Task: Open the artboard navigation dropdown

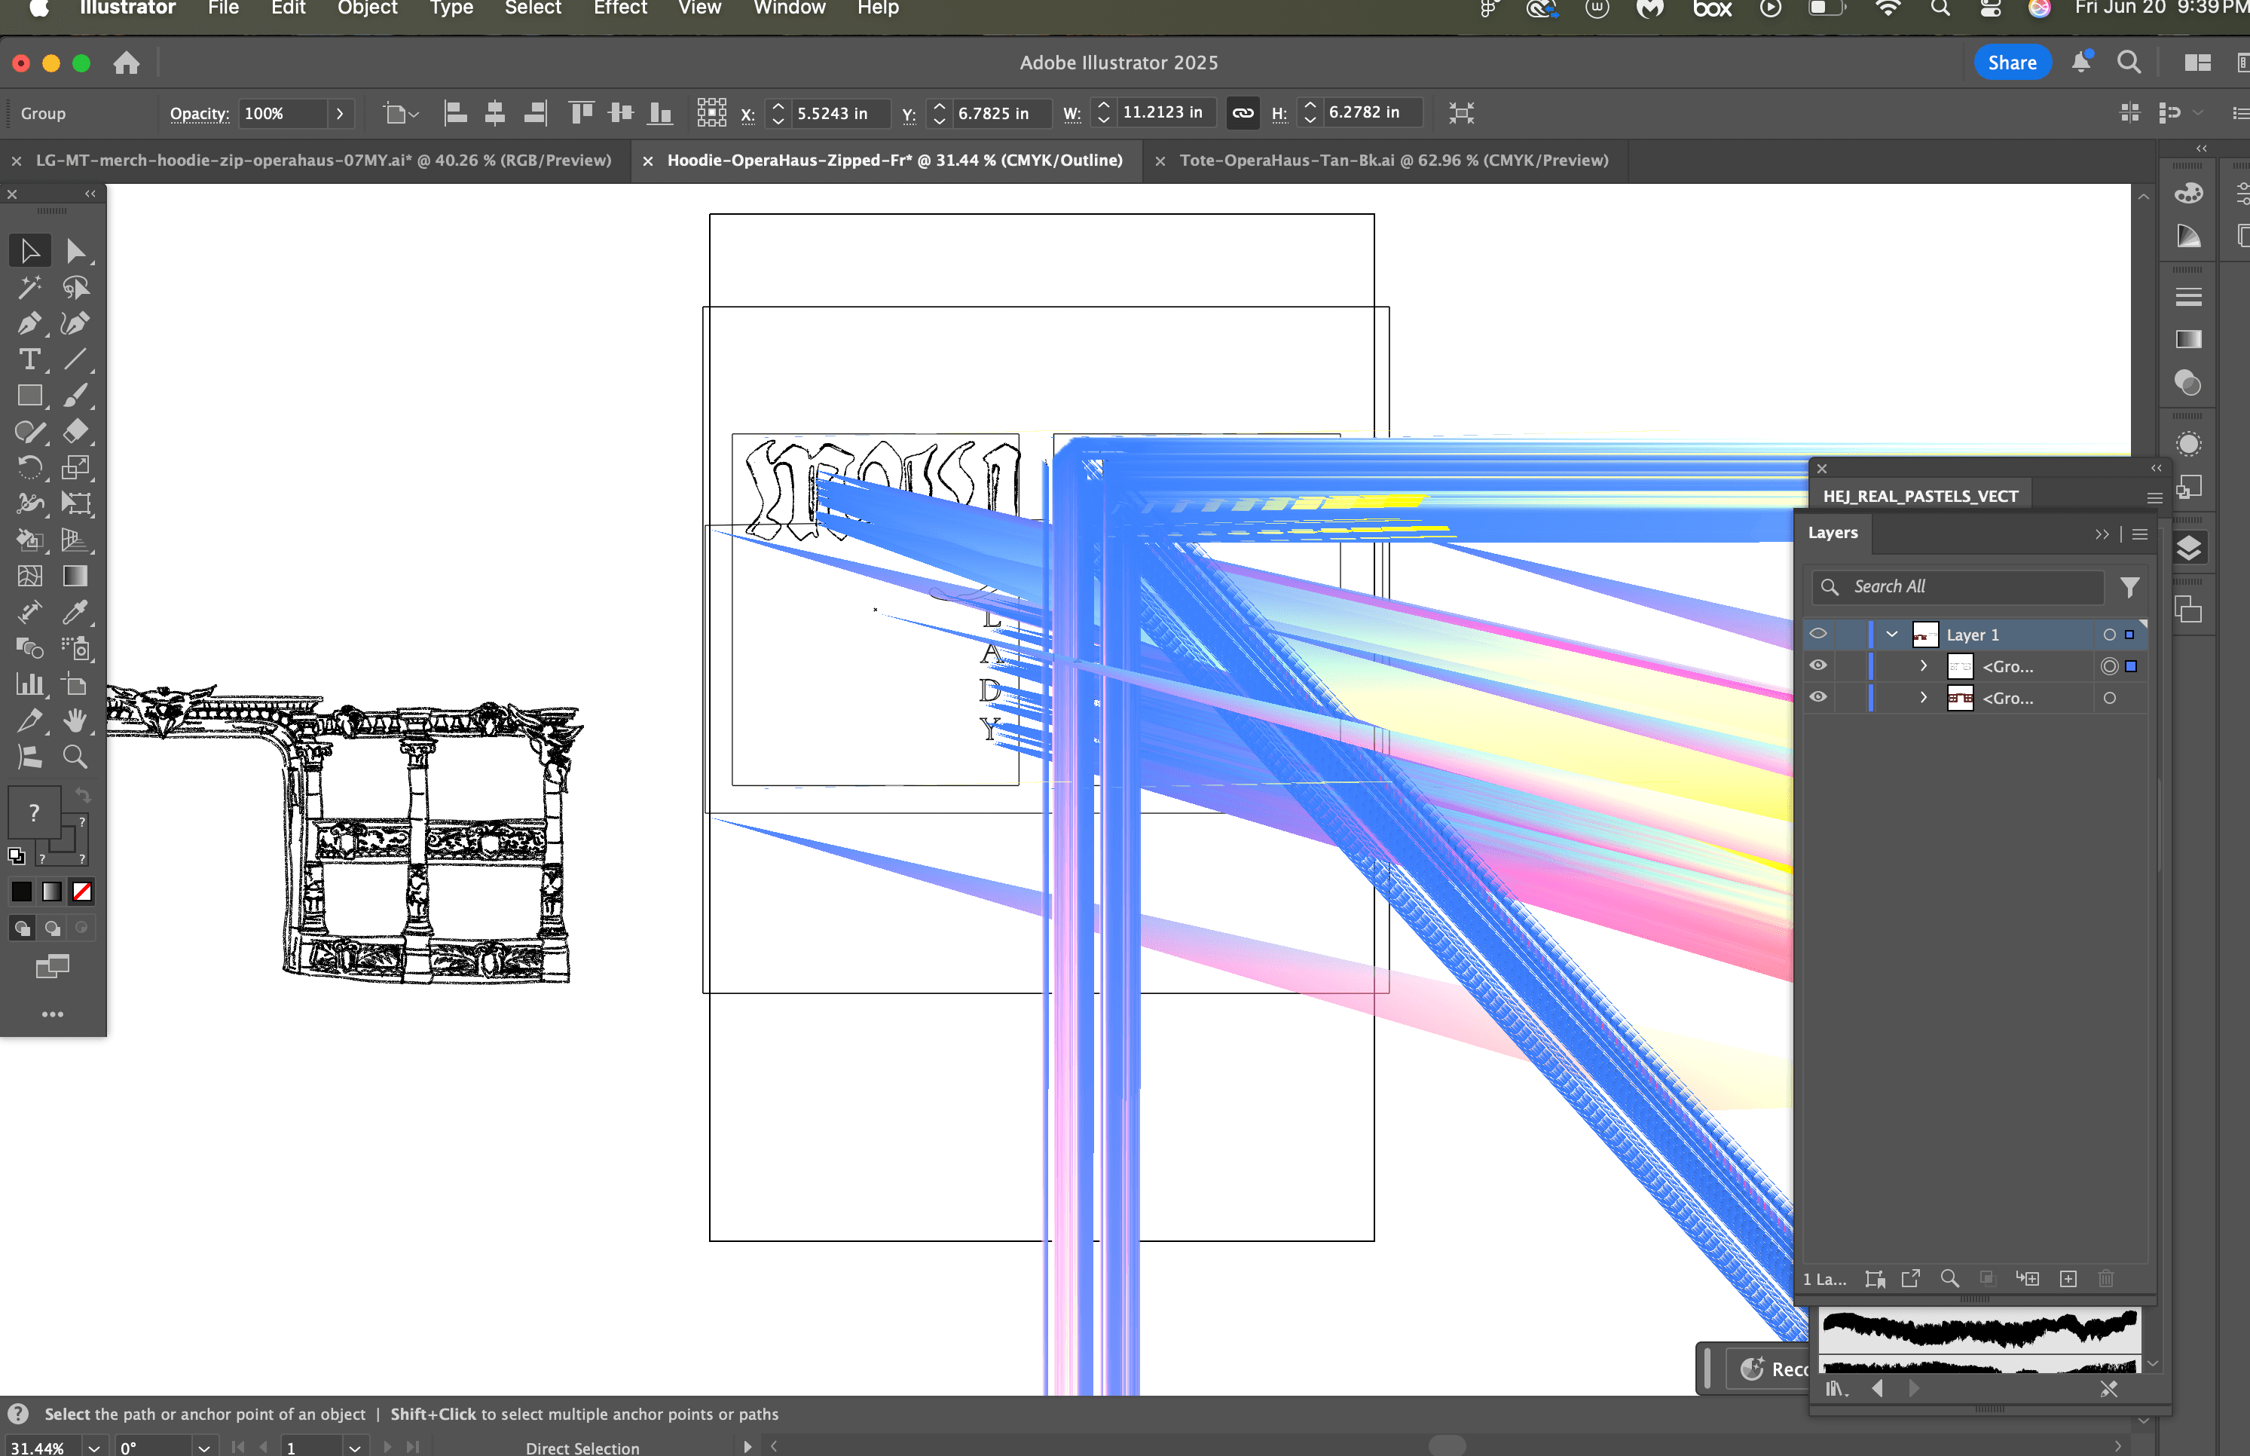Action: [x=354, y=1448]
